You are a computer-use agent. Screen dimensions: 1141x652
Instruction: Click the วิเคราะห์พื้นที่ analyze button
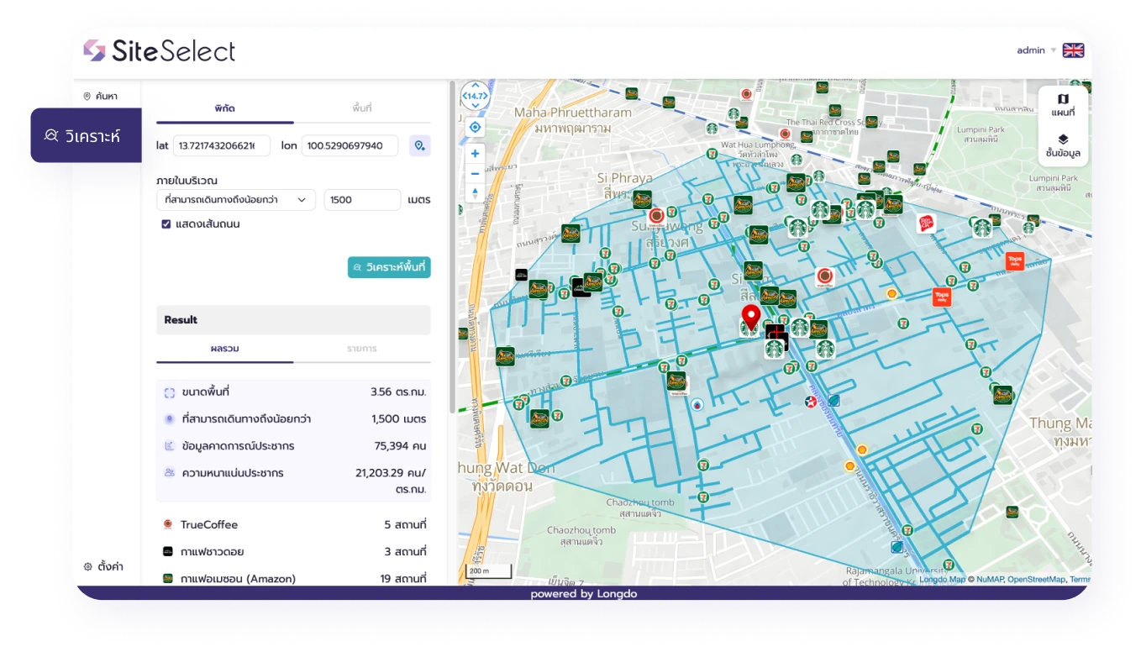(x=389, y=267)
